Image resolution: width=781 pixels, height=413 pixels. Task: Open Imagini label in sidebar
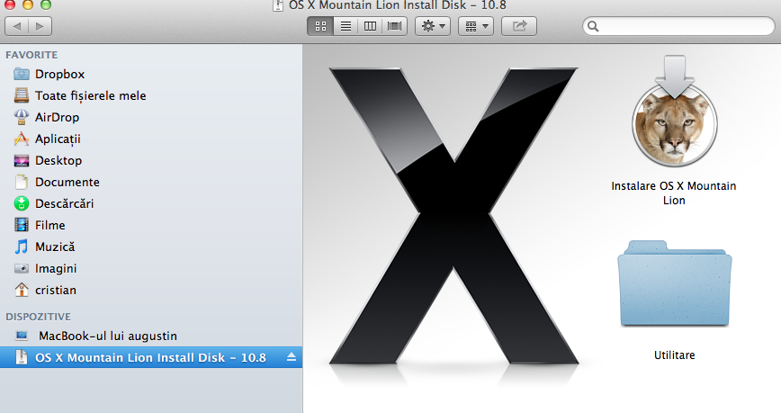(56, 268)
